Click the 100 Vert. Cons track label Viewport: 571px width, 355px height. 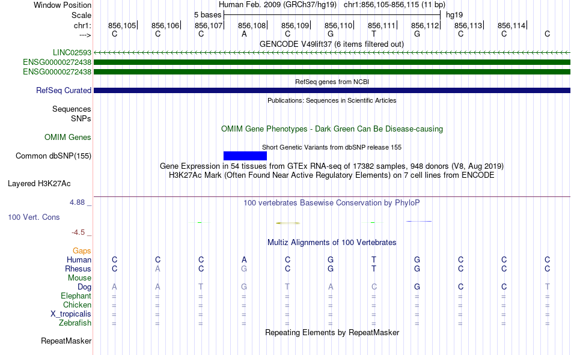34,217
